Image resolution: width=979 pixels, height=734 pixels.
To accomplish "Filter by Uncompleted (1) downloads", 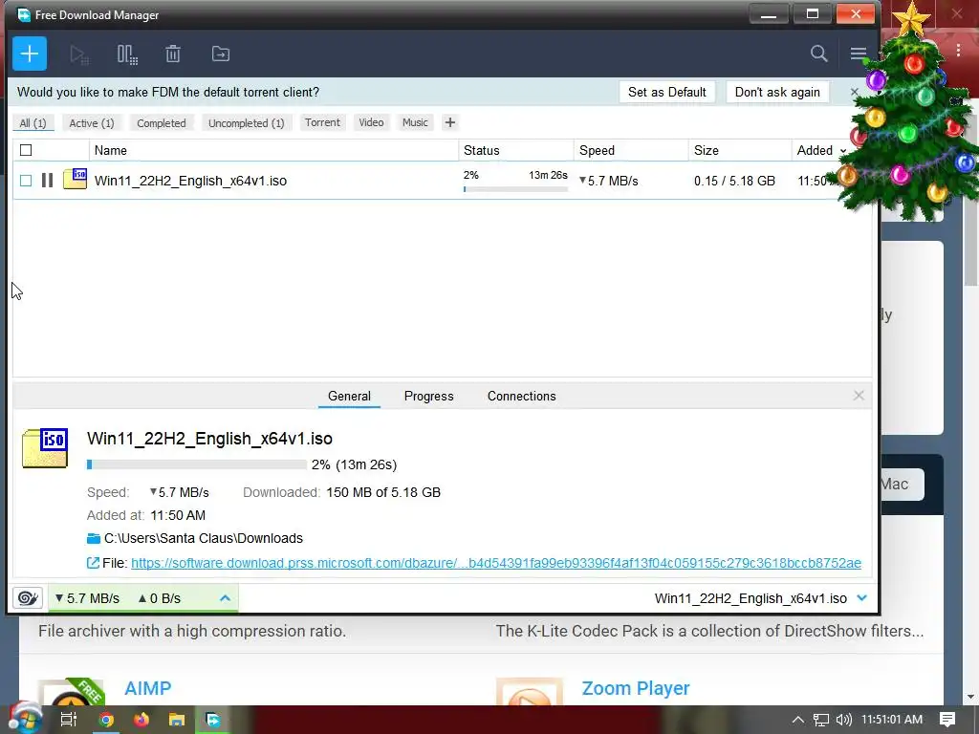I will (246, 123).
